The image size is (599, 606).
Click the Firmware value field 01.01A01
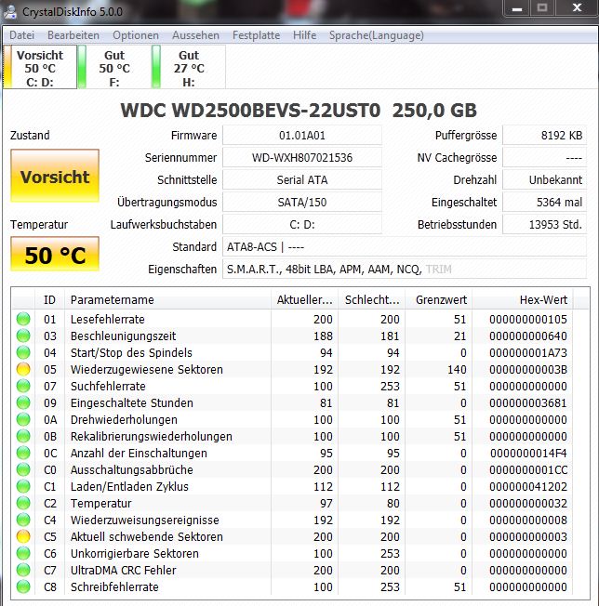[x=302, y=136]
